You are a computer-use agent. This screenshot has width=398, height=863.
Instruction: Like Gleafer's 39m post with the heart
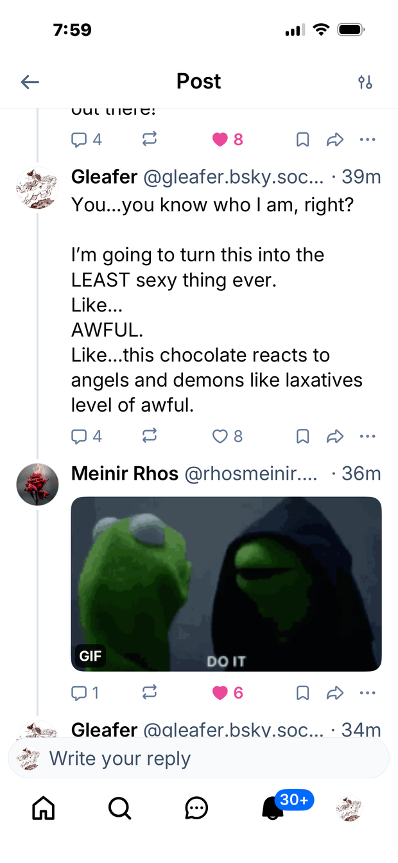(x=220, y=437)
